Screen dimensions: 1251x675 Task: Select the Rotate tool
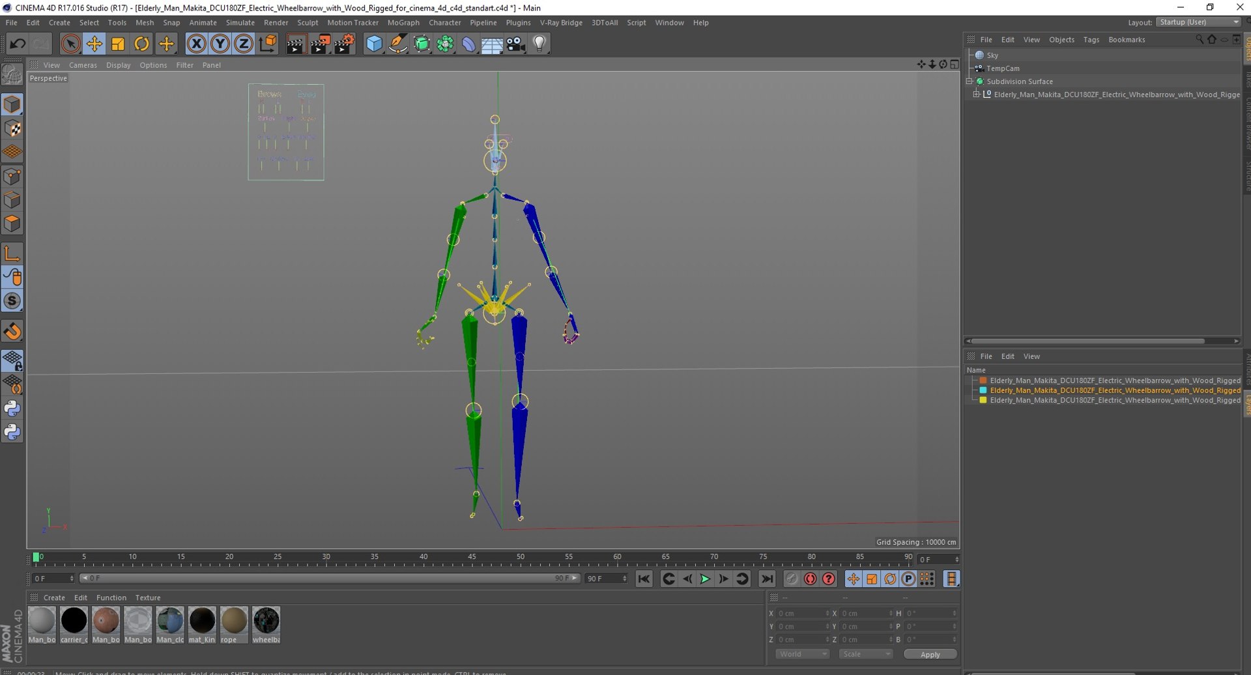(x=141, y=44)
